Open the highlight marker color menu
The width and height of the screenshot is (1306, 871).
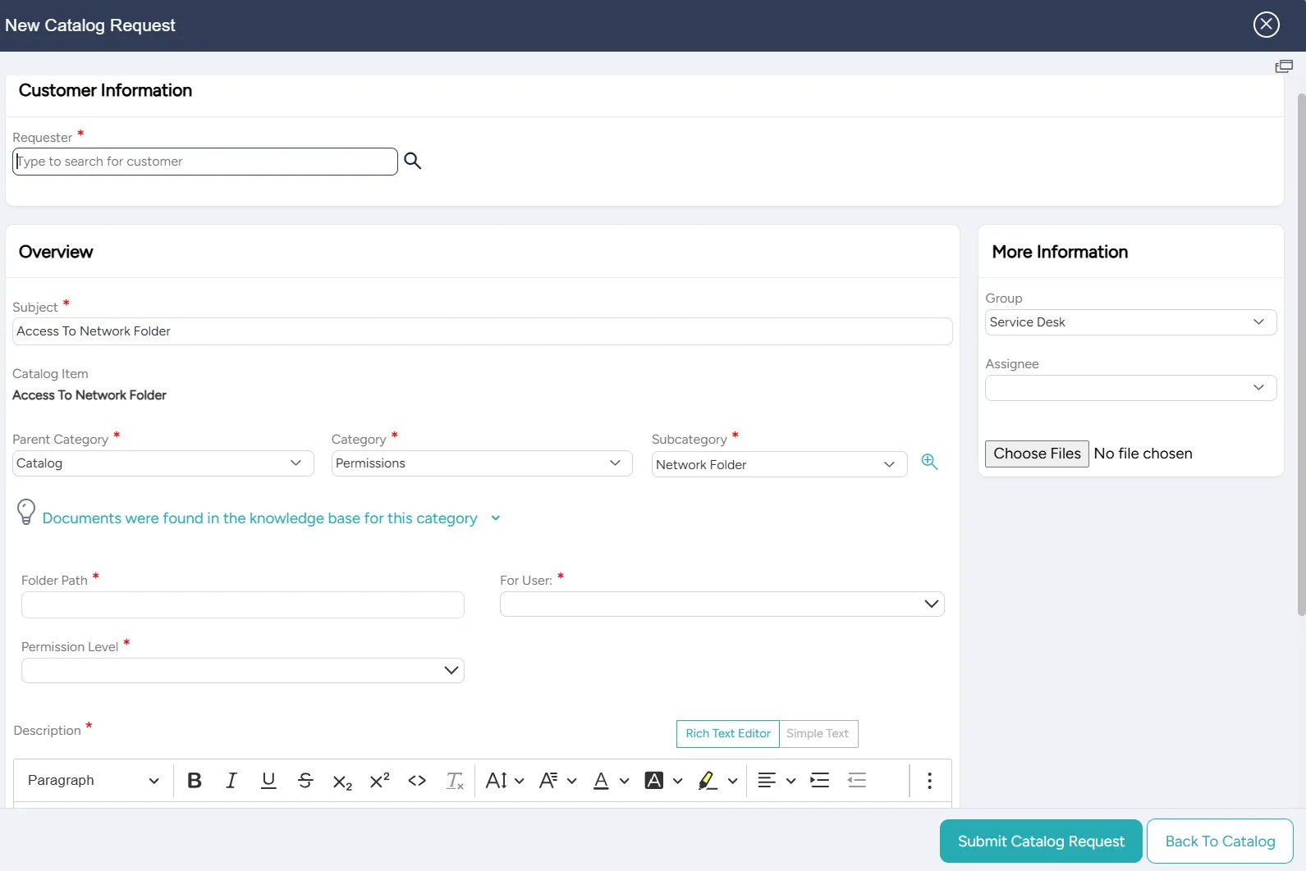717,781
